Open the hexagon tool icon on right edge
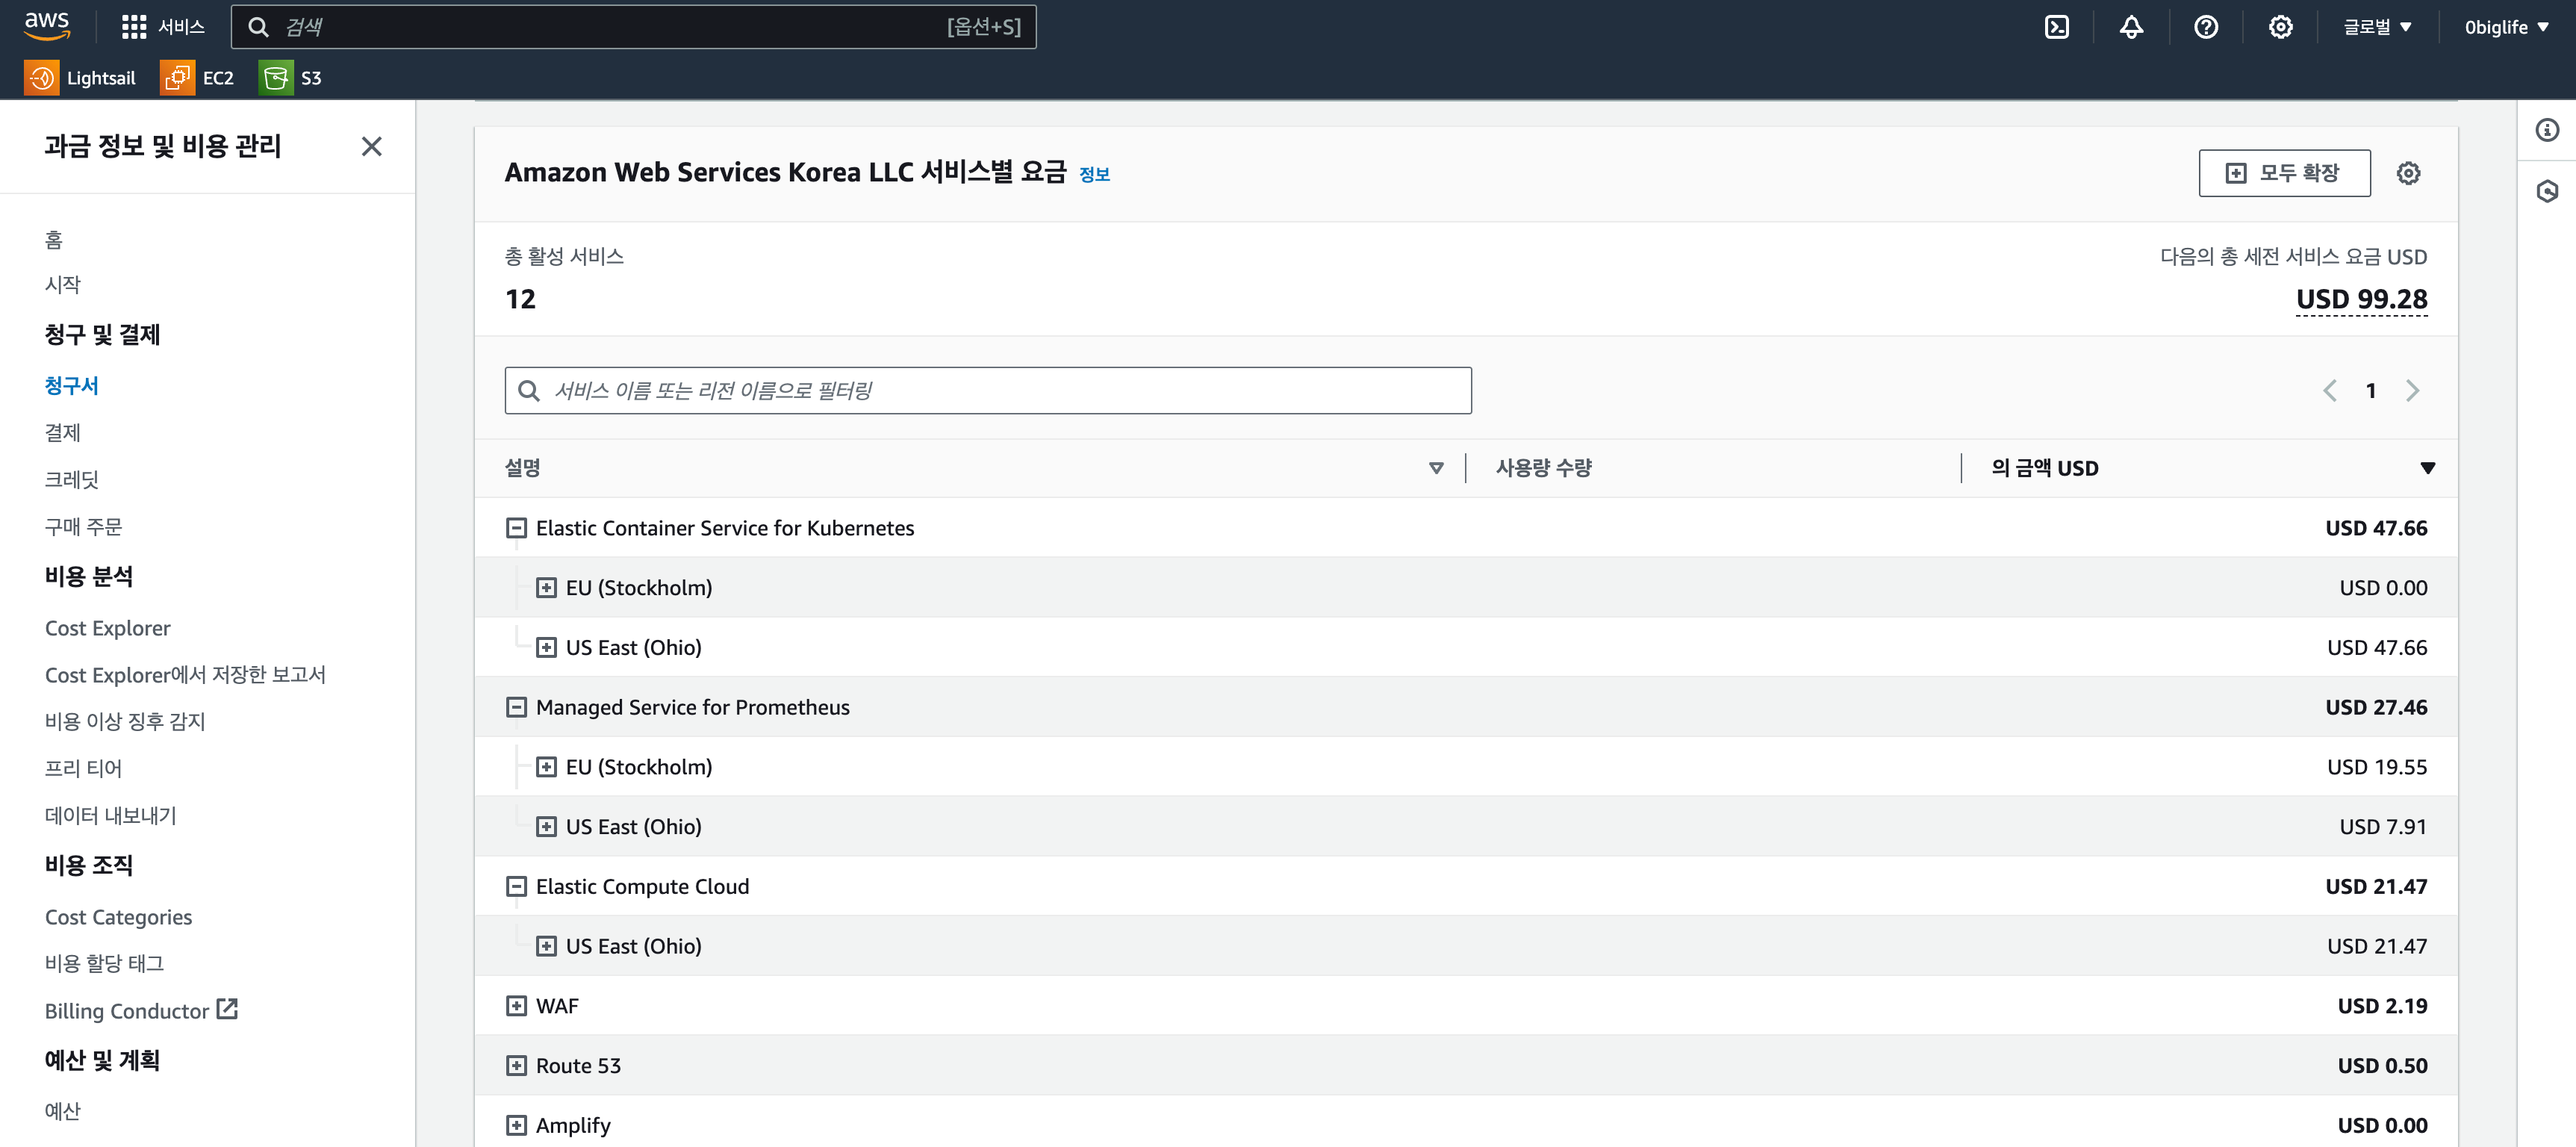Screen dimensions: 2576x1147 click(x=2546, y=191)
